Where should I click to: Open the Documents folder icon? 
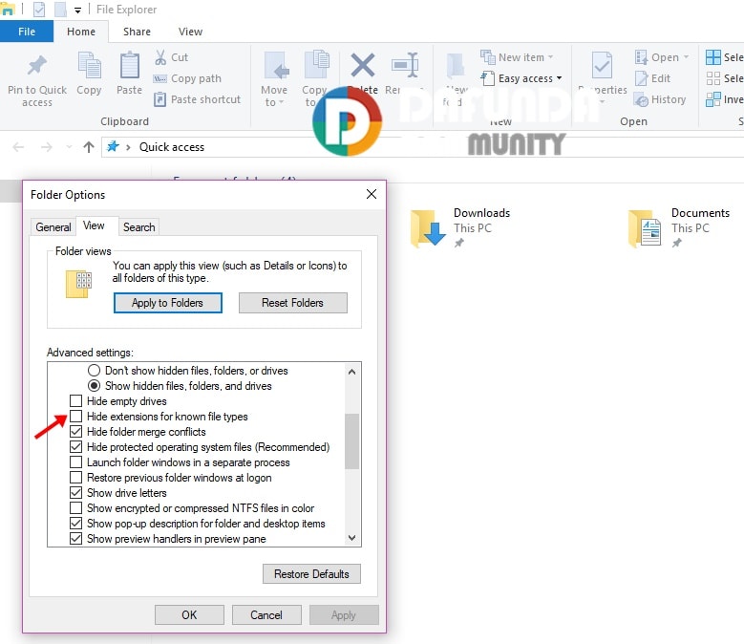646,228
